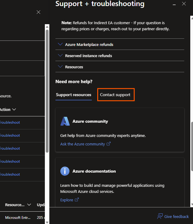Click the left pane scroll up arrow

click(47, 27)
